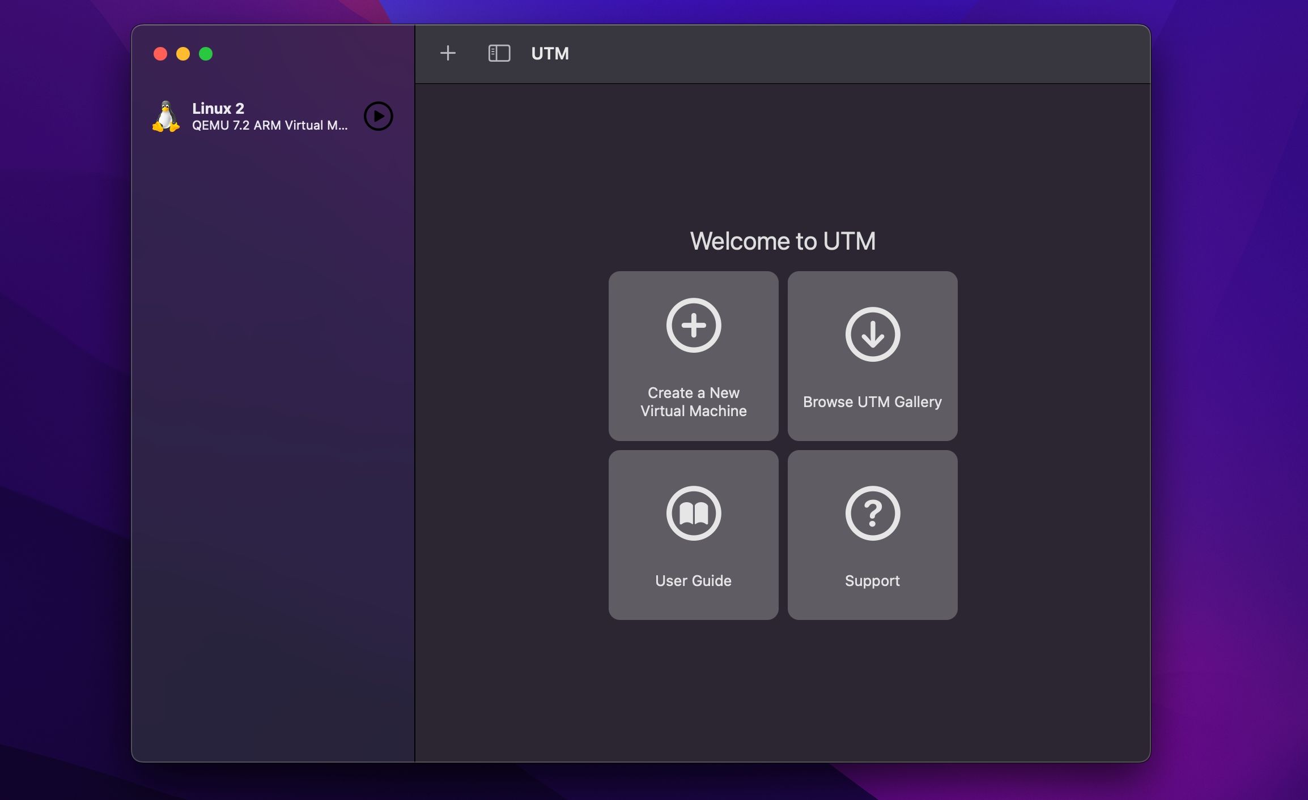Start the Linux 2 virtual machine

coord(378,117)
